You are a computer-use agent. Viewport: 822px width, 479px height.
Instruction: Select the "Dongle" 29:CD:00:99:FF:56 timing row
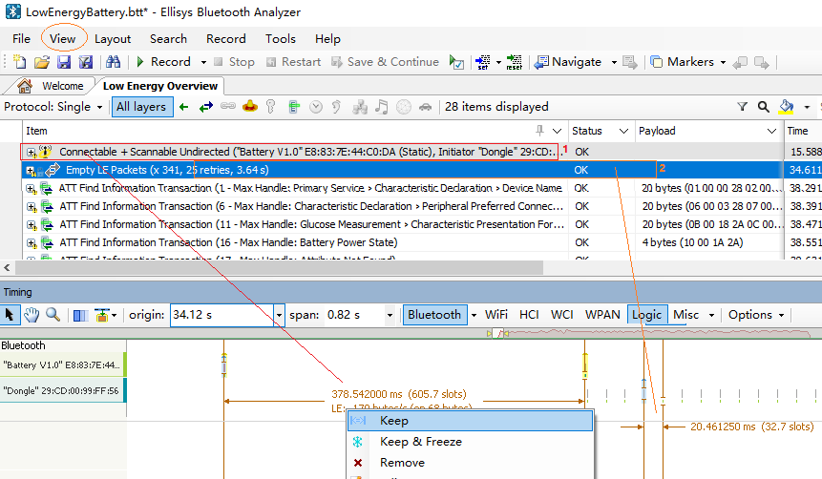(62, 390)
